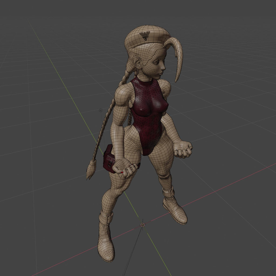
Task: Click the 3D cursor at the world origin
Action: [143, 225]
